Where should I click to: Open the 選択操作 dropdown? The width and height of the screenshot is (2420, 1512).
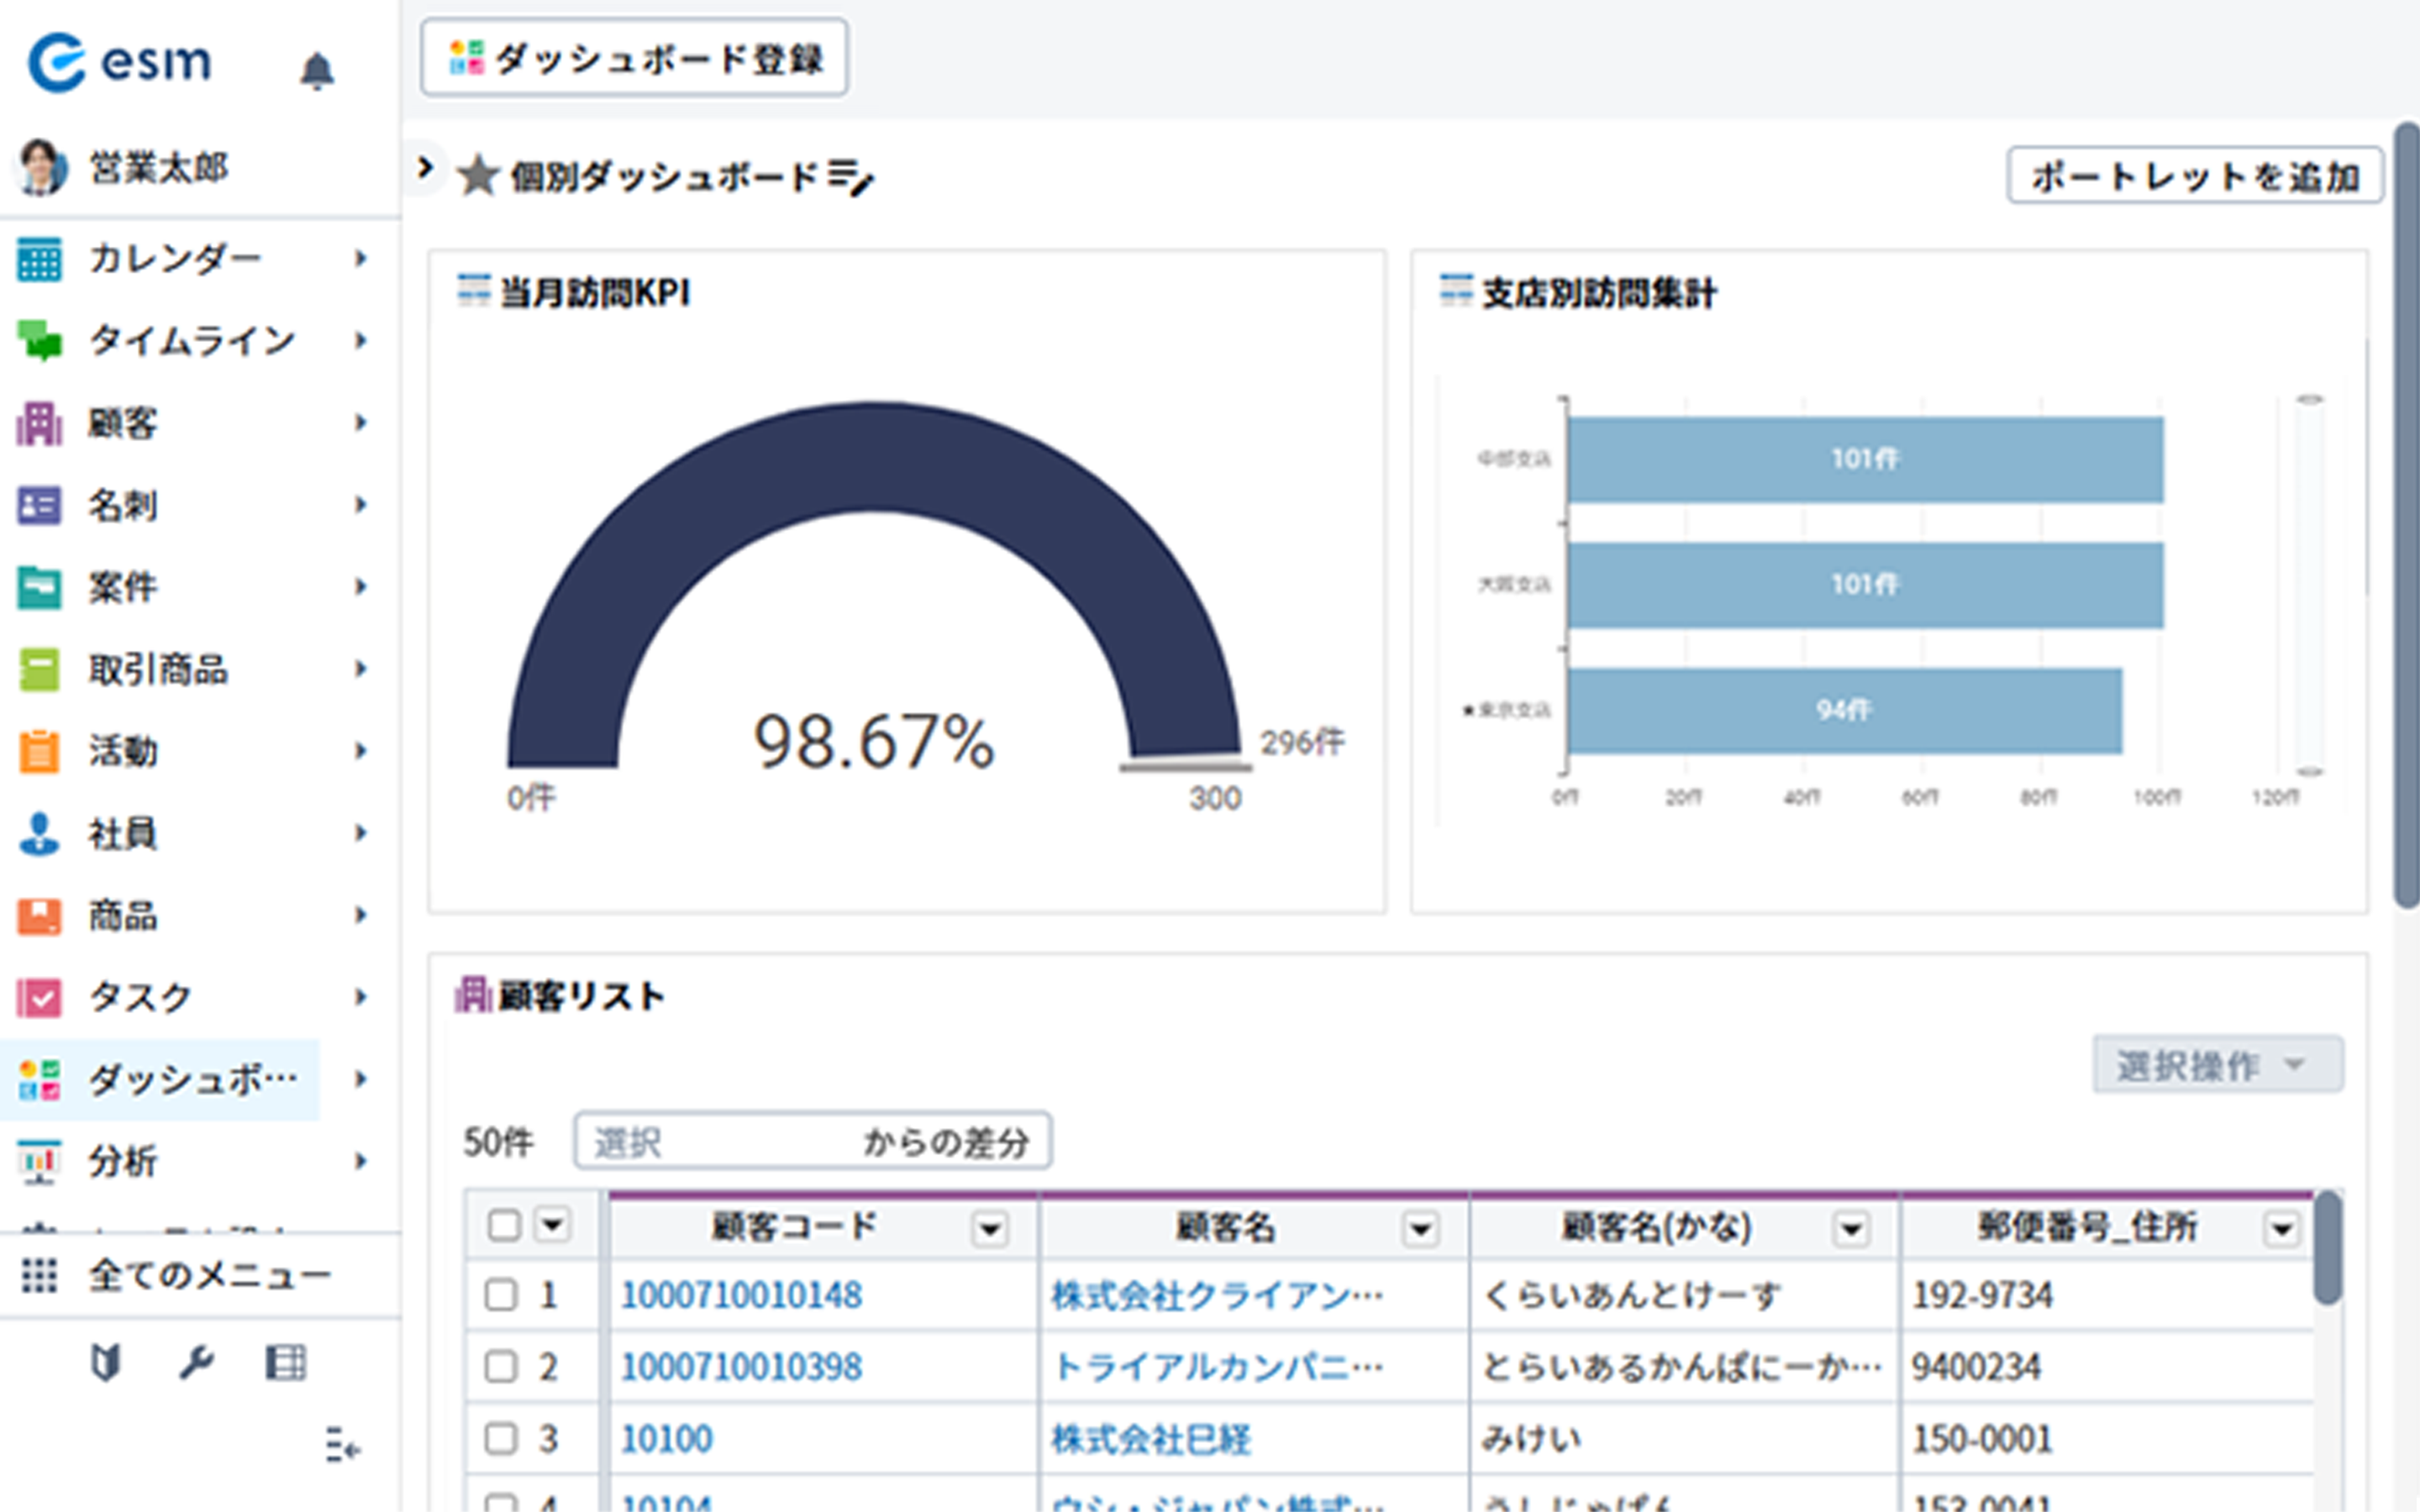point(2217,1064)
